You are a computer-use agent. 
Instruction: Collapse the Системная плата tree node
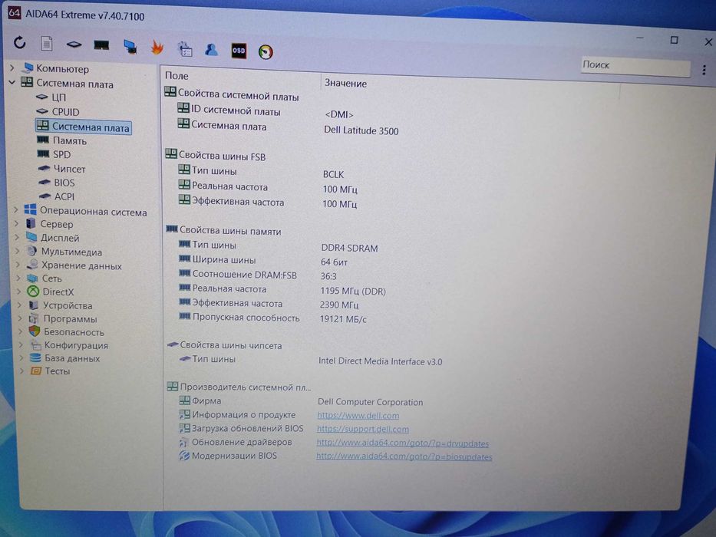[x=12, y=83]
